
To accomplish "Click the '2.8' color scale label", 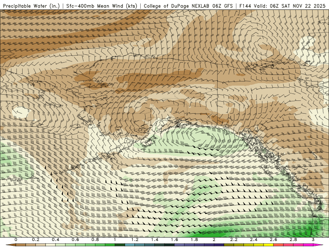I will (293, 240).
